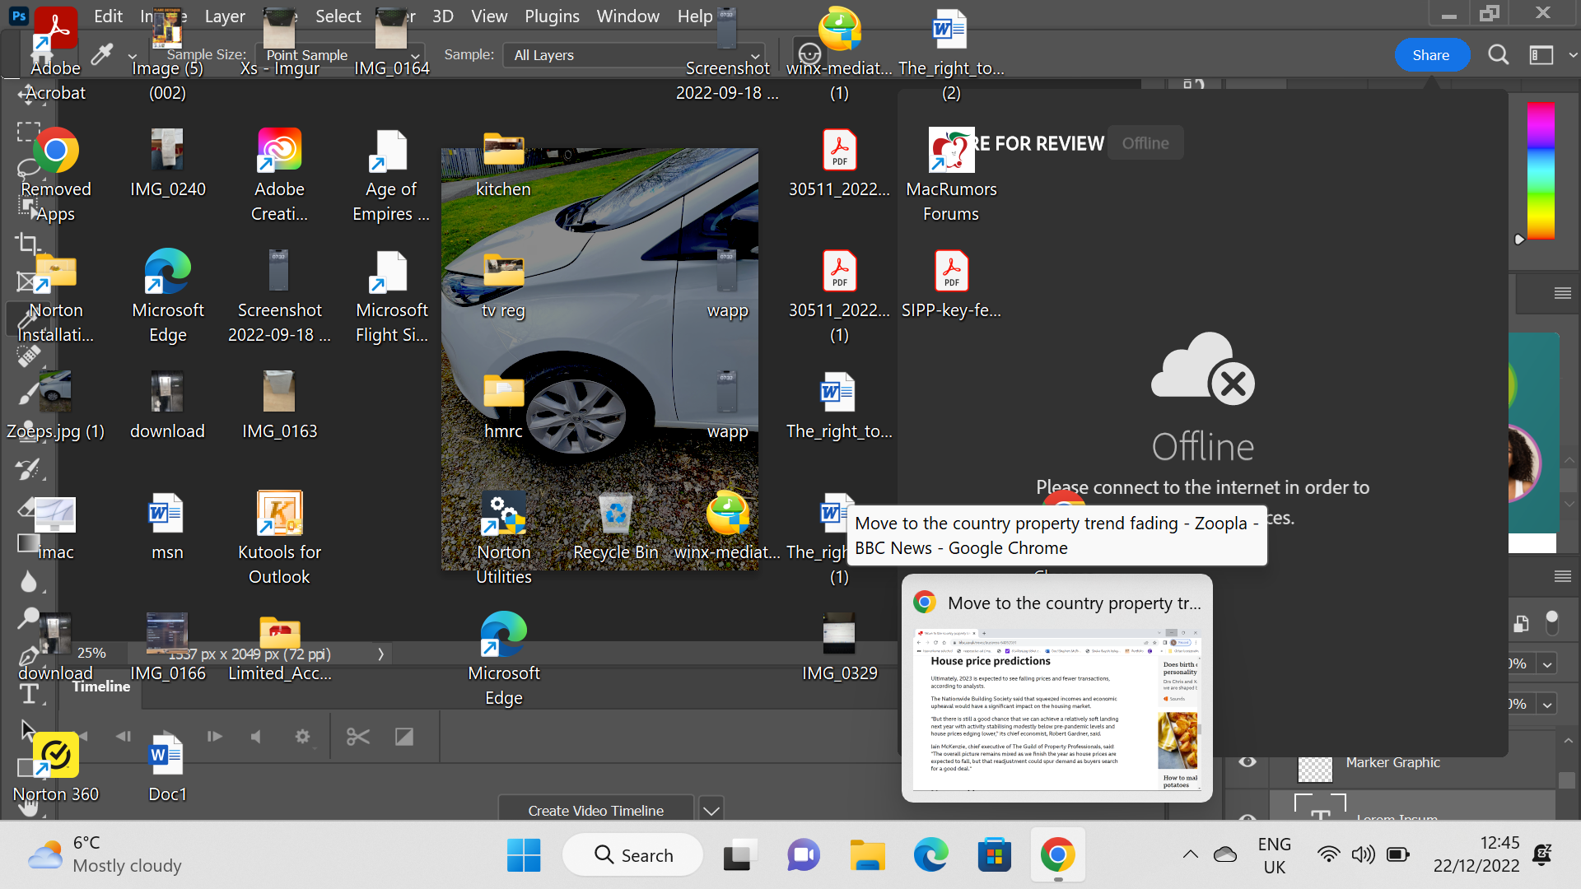Open Layers panel flyout menu icon
1581x889 pixels.
pos(1563,577)
